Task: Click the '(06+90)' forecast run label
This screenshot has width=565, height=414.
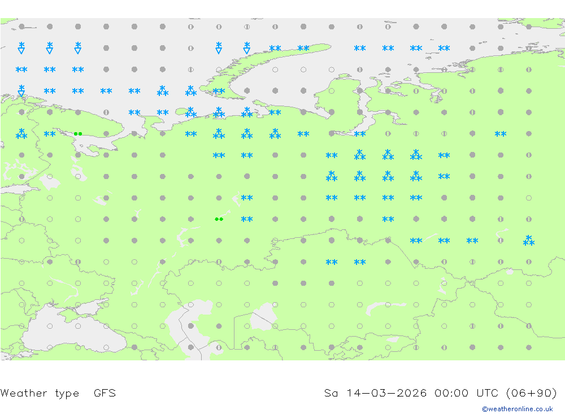Action: click(x=532, y=393)
